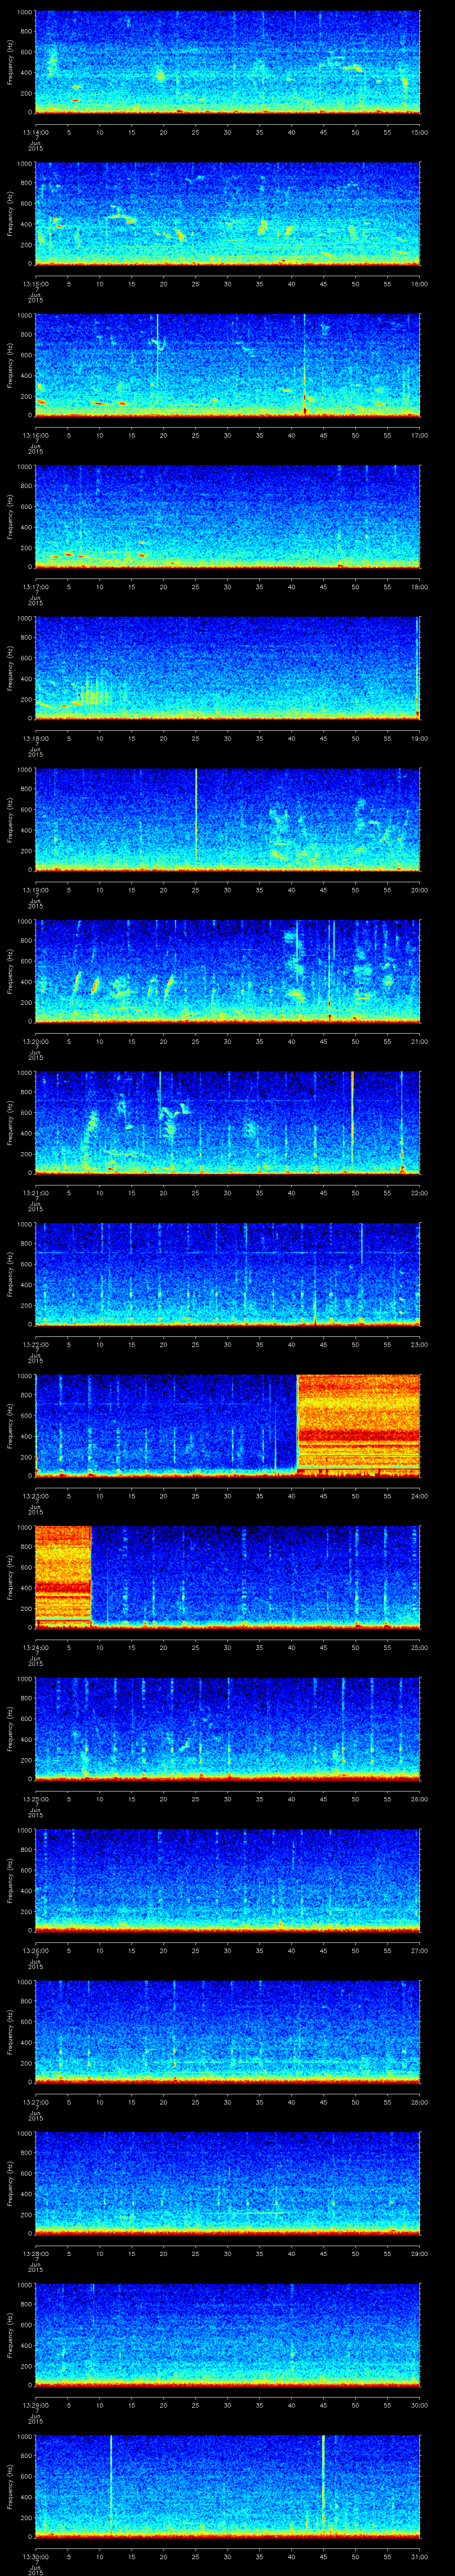Screen dimensions: 455x2576
Task: Pick the spectrogram panel starting at 13:17:00
Action: pyautogui.click(x=228, y=517)
